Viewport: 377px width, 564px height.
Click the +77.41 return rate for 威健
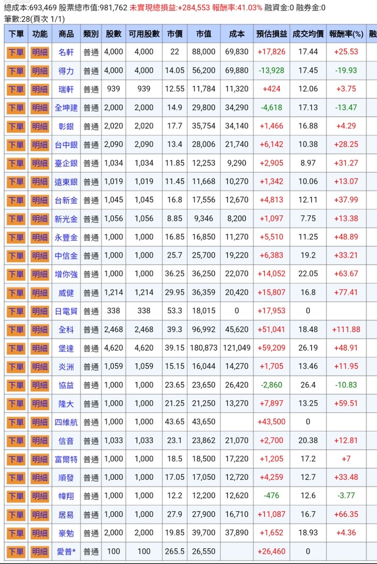(x=346, y=292)
